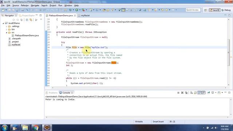This screenshot has height=131, width=233.
Task: Click the 'Writable' status bar entry
Action: [x=139, y=122]
